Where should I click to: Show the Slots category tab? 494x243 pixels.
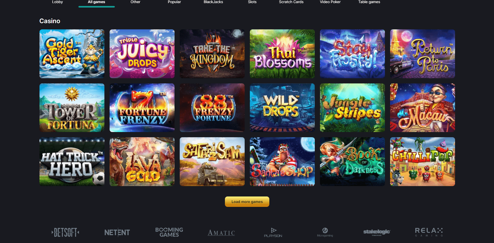click(252, 2)
